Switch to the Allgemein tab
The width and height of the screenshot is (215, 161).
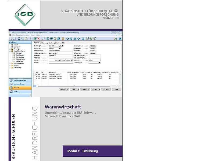coord(37,43)
